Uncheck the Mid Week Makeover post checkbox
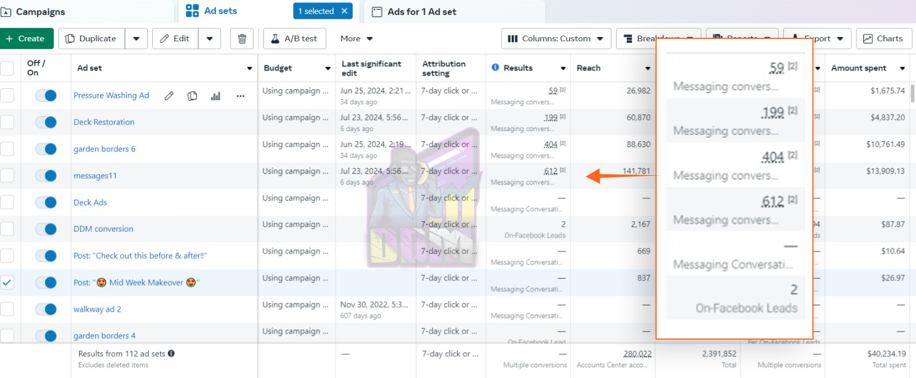The image size is (916, 378). (7, 282)
